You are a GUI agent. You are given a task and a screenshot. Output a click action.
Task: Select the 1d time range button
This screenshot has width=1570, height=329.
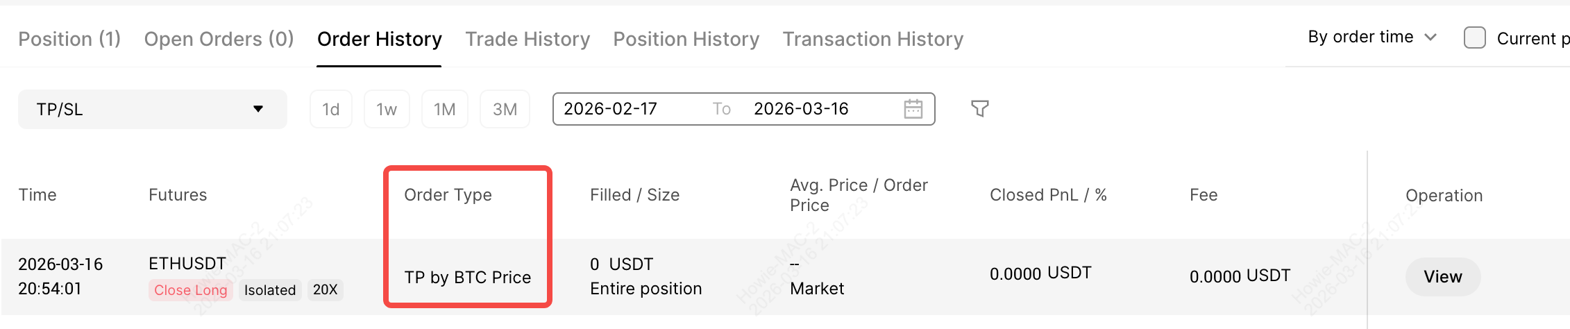click(x=331, y=109)
